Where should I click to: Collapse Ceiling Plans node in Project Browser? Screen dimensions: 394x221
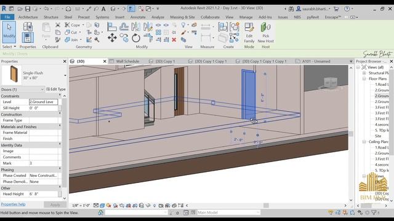[x=364, y=142]
